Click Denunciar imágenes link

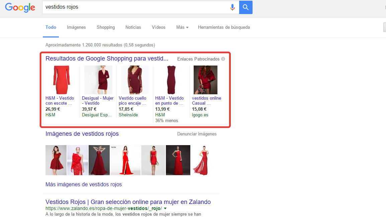(x=197, y=134)
